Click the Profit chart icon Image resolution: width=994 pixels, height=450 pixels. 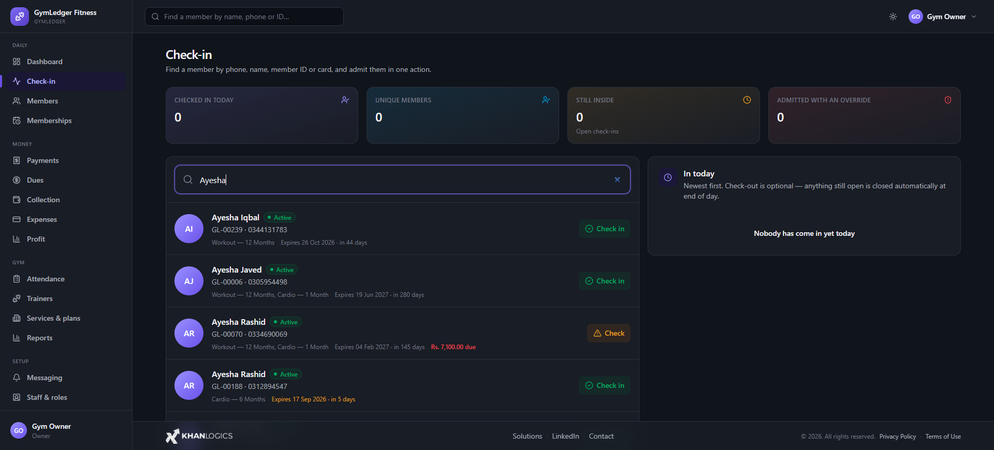[17, 239]
